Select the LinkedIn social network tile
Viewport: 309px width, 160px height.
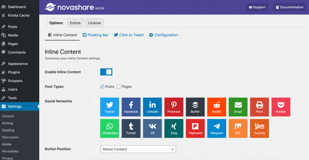point(152,107)
